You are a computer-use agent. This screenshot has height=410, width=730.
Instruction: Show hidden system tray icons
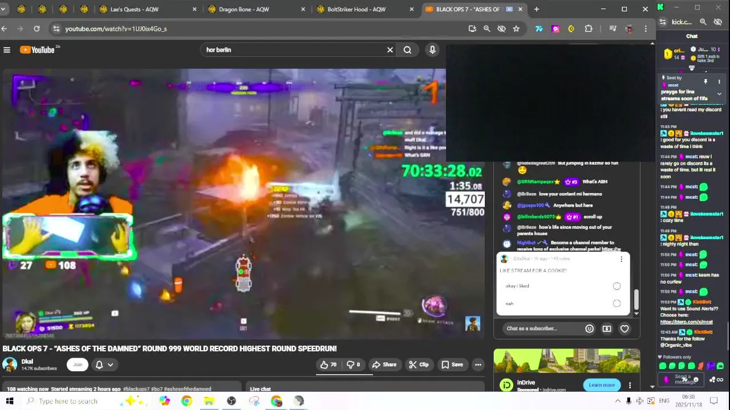tap(618, 401)
